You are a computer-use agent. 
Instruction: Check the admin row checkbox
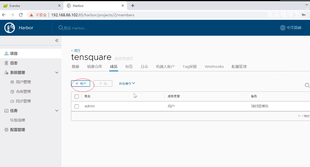[77, 107]
